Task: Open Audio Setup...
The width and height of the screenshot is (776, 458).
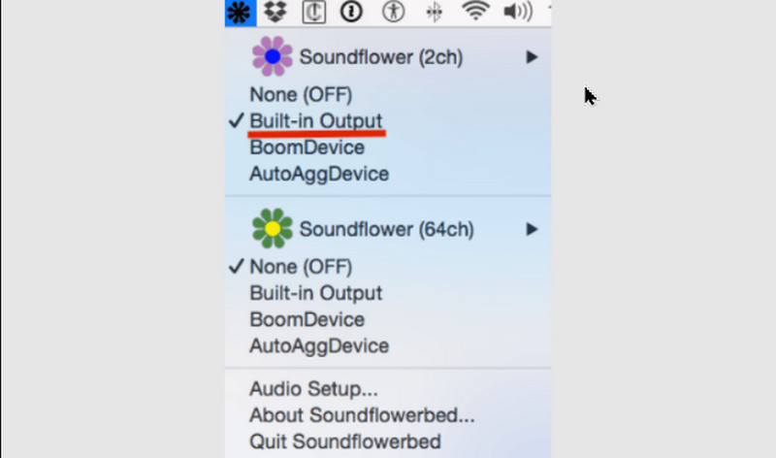Action: point(313,390)
